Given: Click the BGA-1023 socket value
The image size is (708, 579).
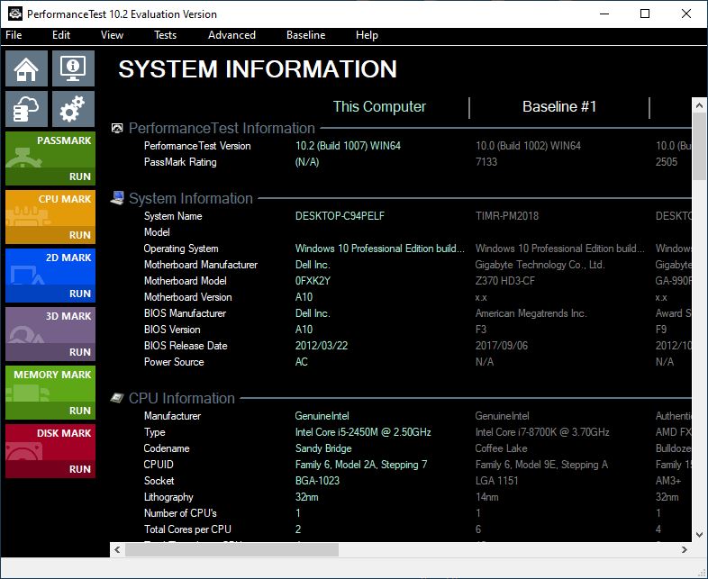Looking at the screenshot, I should [317, 481].
